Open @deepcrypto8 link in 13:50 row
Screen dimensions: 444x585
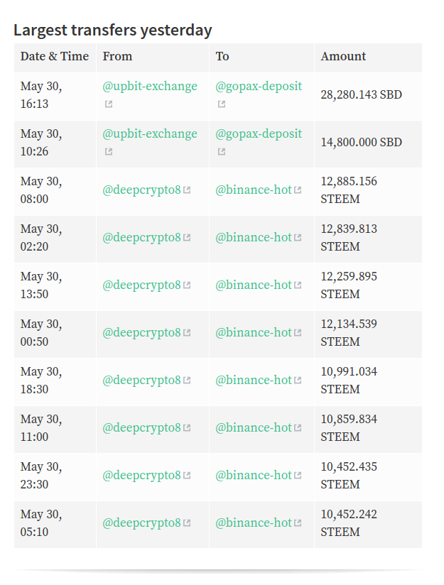click(141, 285)
